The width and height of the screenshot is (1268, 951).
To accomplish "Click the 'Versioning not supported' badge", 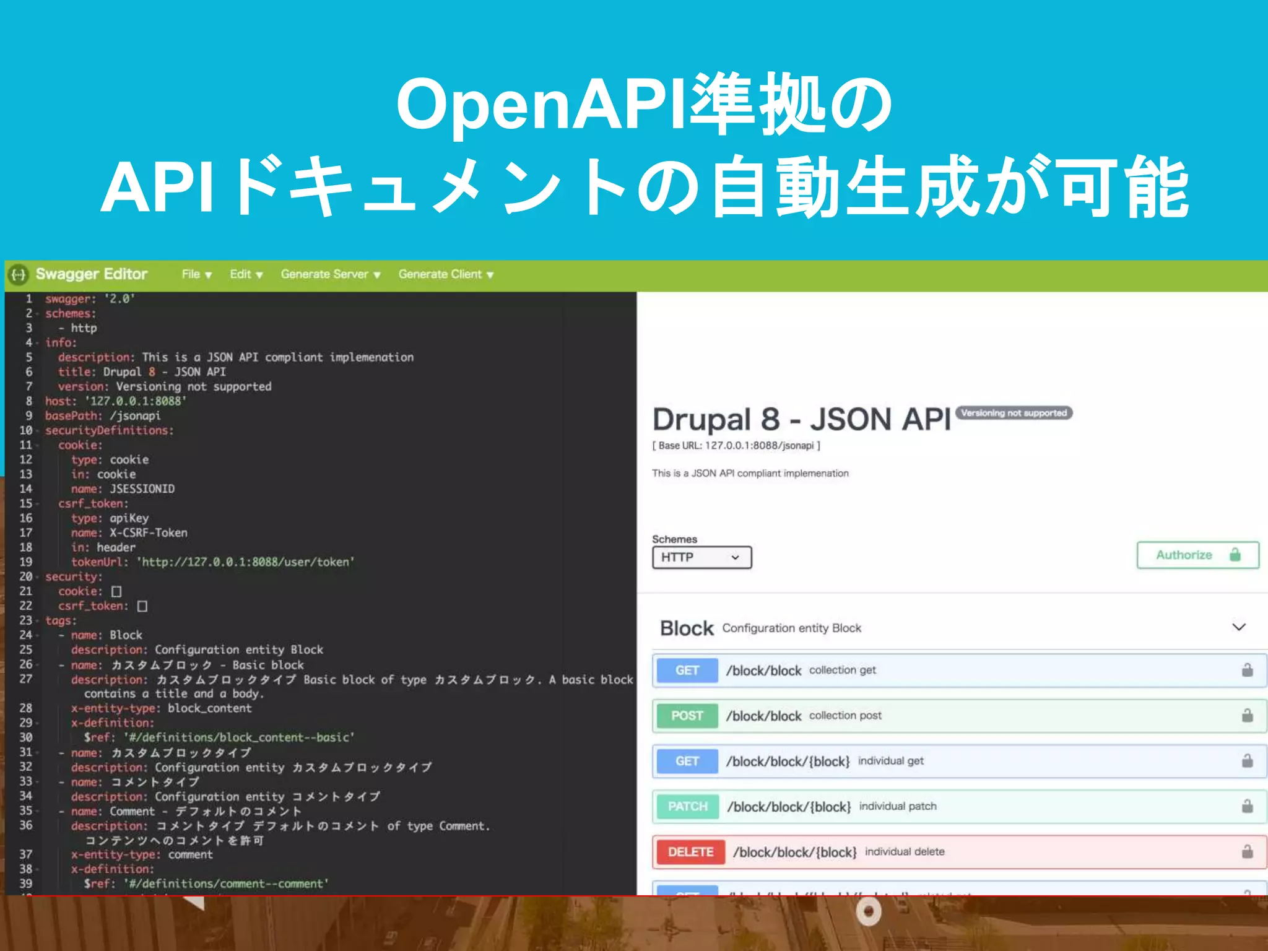I will (x=1014, y=413).
